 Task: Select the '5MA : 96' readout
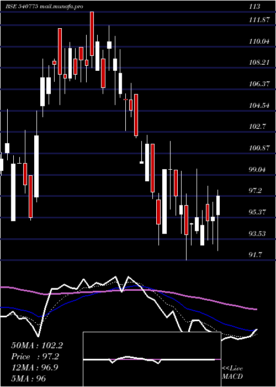(x=28, y=378)
